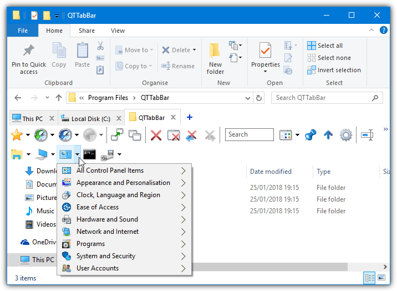
Task: Click the refresh icon beside address bar
Action: click(259, 98)
